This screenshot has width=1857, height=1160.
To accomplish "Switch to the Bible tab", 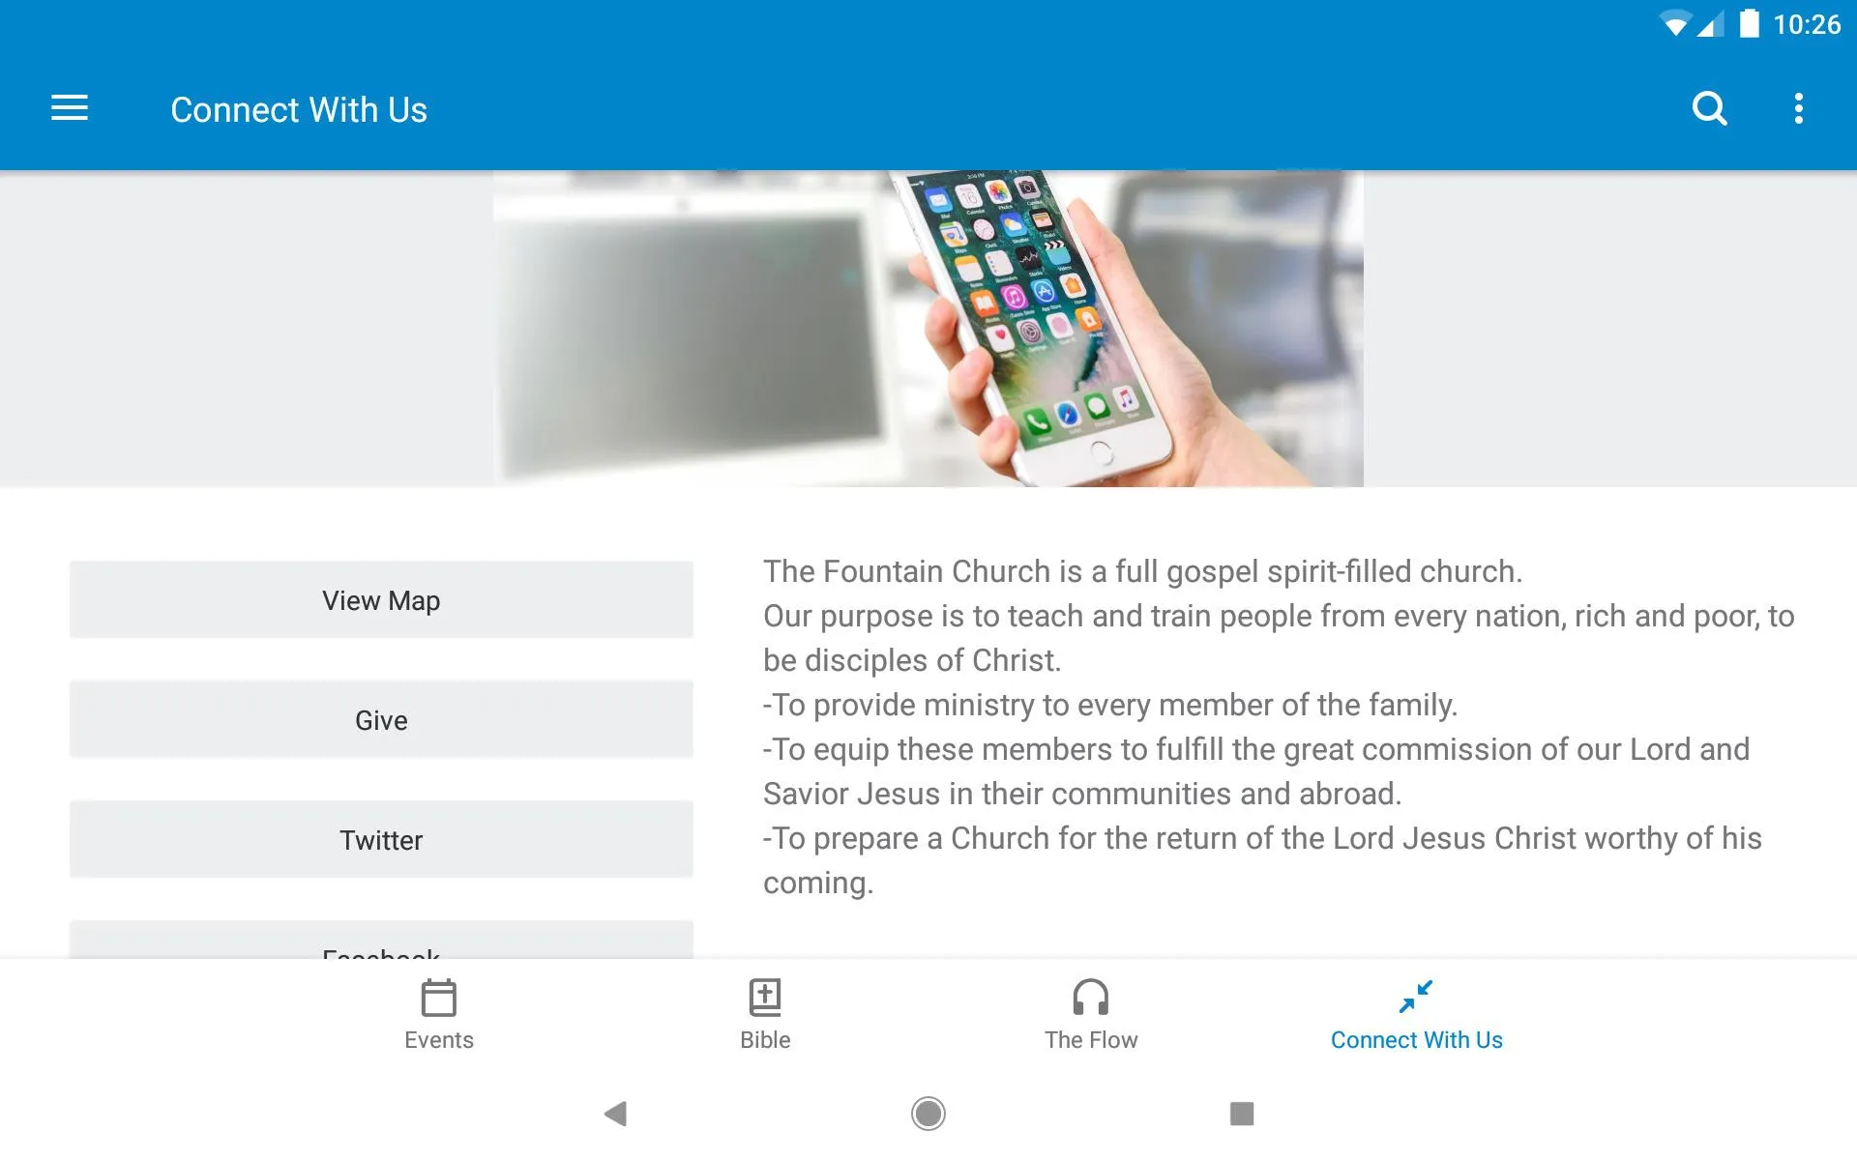I will [x=765, y=1012].
